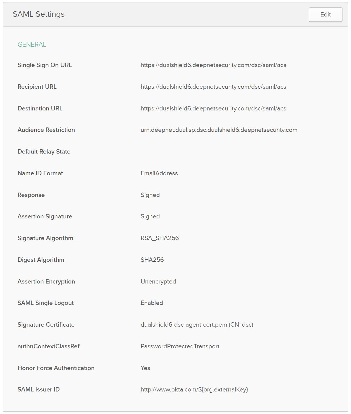This screenshot has width=351, height=414.
Task: Click the Unencrypted Assertion Encryption value
Action: tap(158, 282)
